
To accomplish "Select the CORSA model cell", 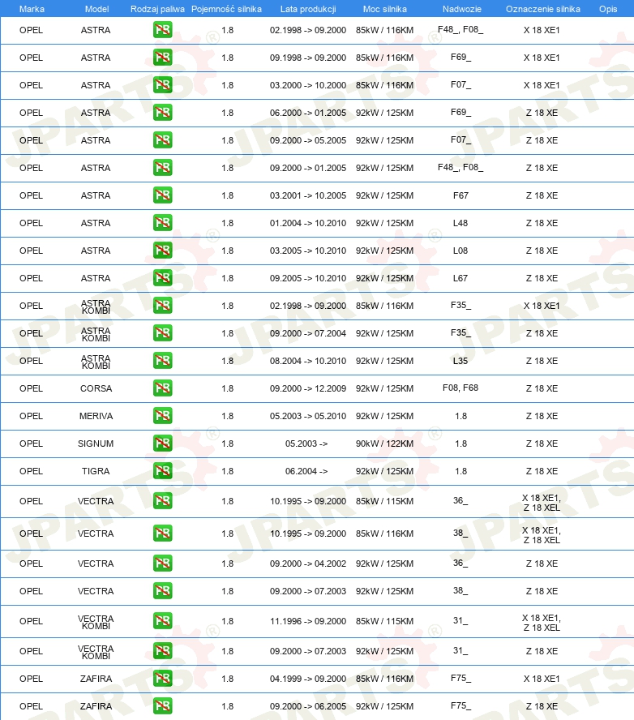I will (x=96, y=388).
